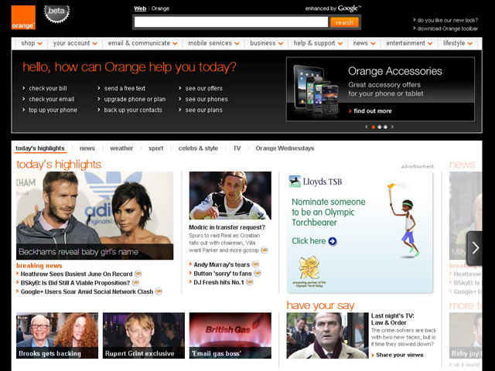Select the third carousel dot
This screenshot has width=495, height=371.
click(x=385, y=127)
